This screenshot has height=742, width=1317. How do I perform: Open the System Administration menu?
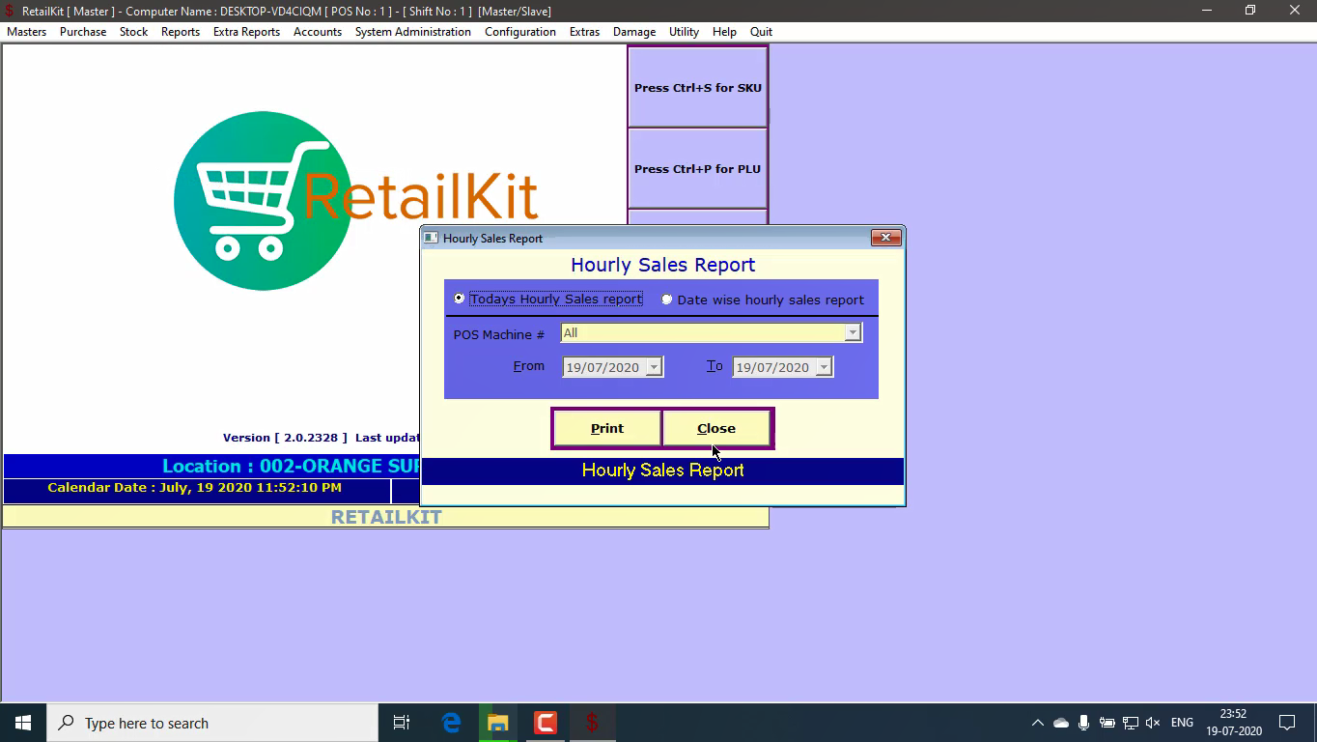point(413,32)
